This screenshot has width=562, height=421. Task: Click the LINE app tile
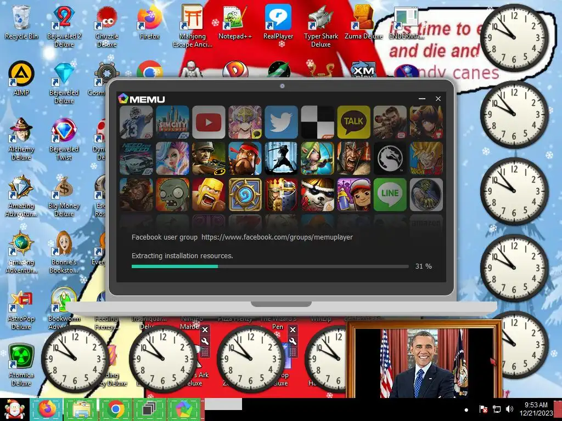tap(390, 195)
